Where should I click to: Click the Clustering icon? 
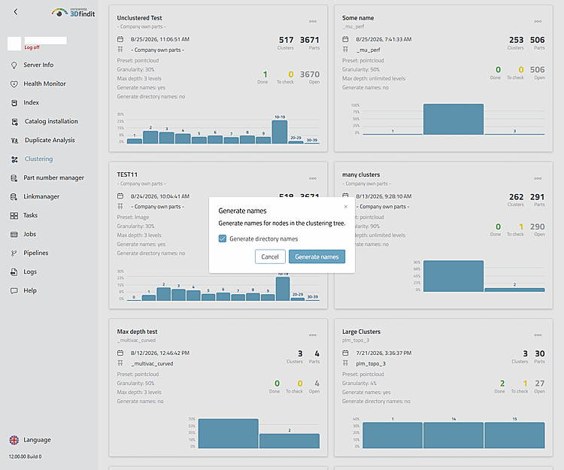click(x=14, y=159)
